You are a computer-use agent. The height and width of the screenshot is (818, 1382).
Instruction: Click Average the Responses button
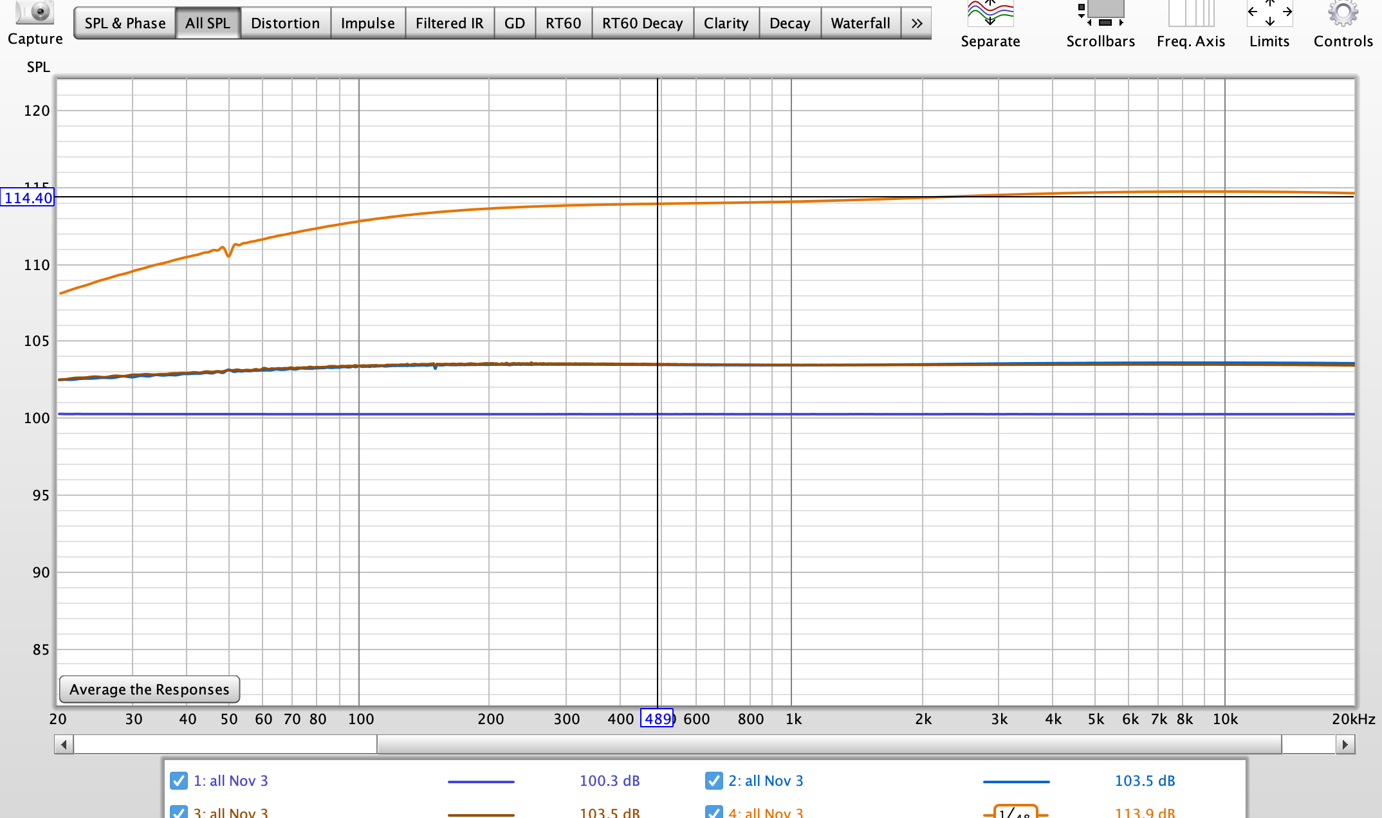click(x=149, y=689)
